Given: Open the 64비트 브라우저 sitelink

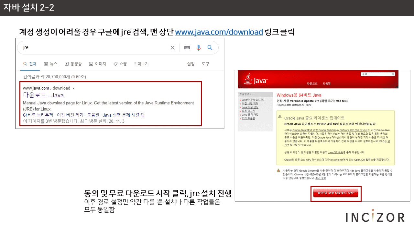Looking at the screenshot, I should coord(37,115).
